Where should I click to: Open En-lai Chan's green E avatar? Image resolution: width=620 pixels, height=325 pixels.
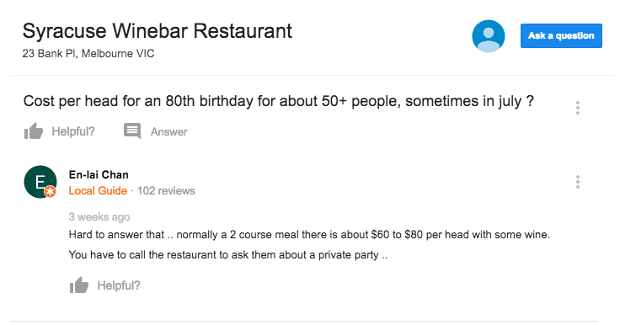click(40, 182)
